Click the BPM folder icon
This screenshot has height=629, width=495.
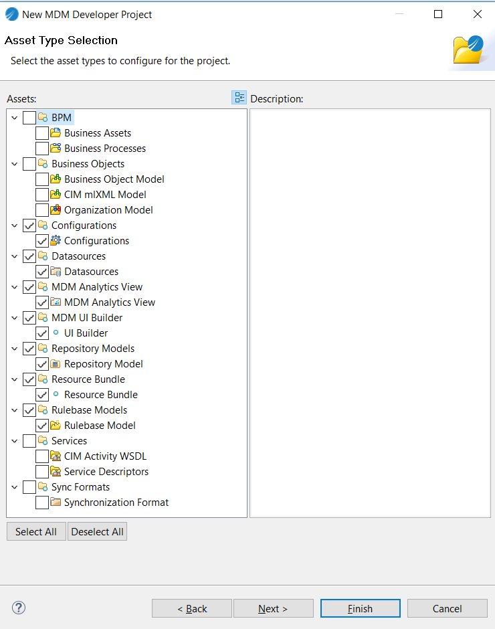tap(43, 118)
